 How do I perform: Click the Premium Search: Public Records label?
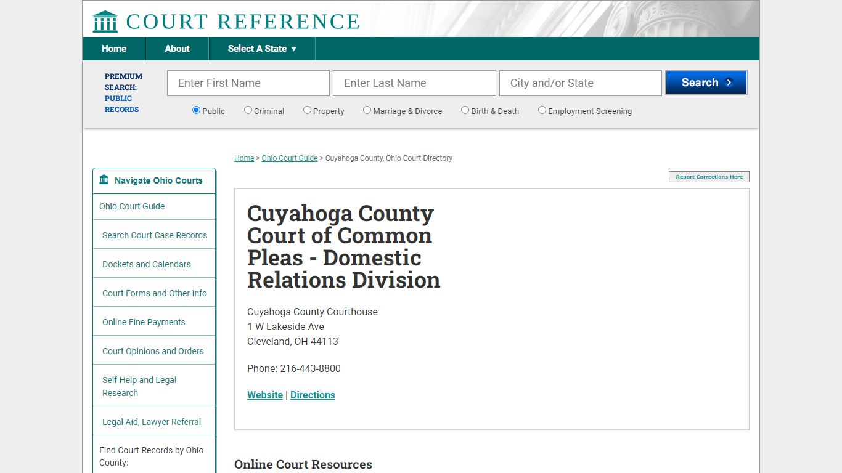(x=123, y=92)
